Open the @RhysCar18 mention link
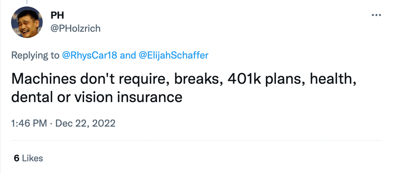 tap(90, 55)
